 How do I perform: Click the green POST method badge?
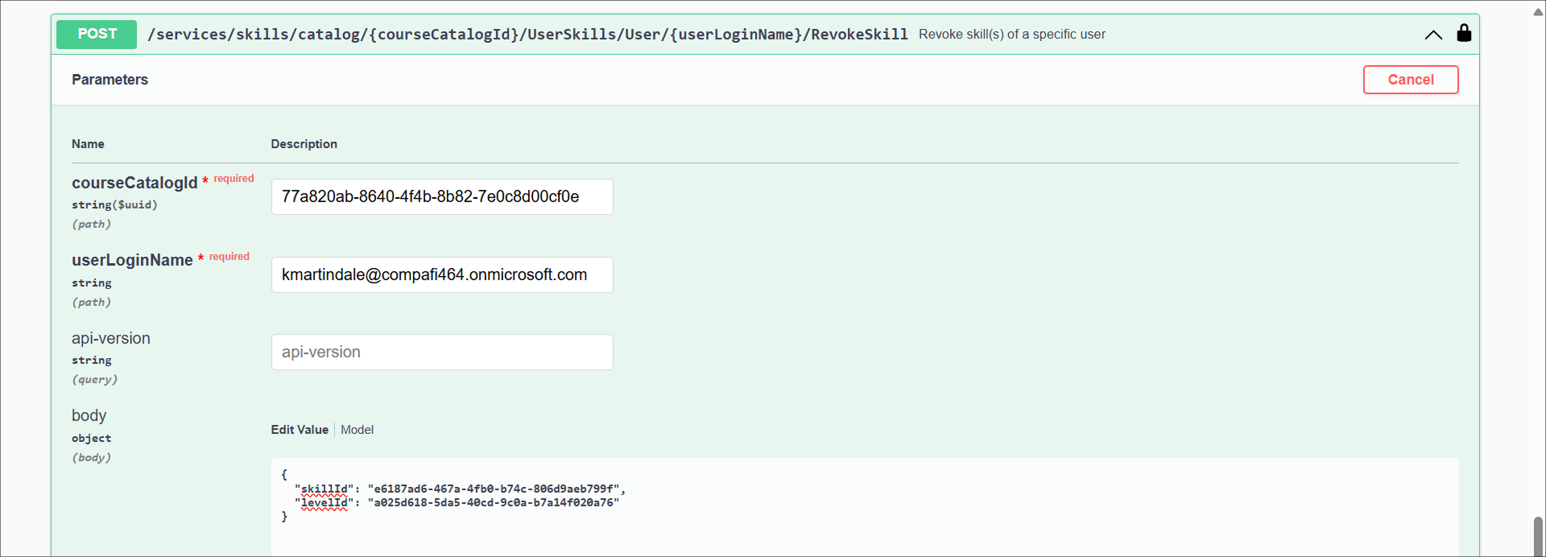(97, 34)
